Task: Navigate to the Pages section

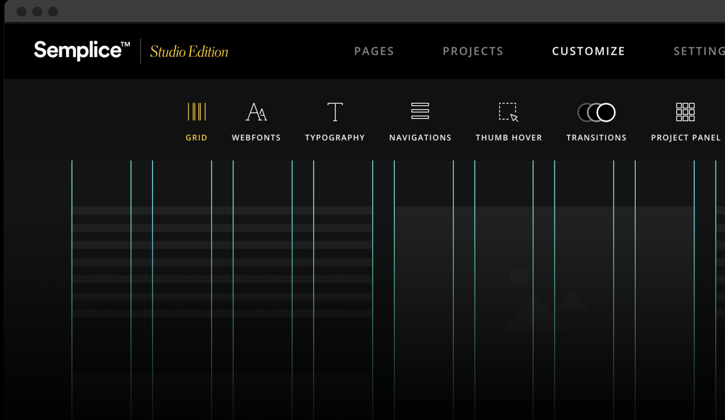Action: pyautogui.click(x=374, y=51)
